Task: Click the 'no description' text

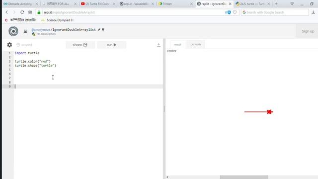Action: click(46, 34)
